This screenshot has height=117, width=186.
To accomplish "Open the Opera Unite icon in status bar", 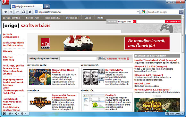I will pos(17,113).
